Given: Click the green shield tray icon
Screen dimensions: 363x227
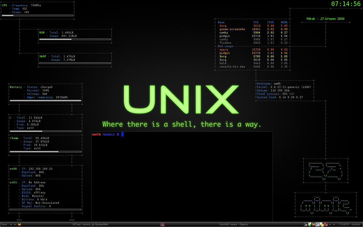Looking at the screenshot, I should pyautogui.click(x=310, y=224).
